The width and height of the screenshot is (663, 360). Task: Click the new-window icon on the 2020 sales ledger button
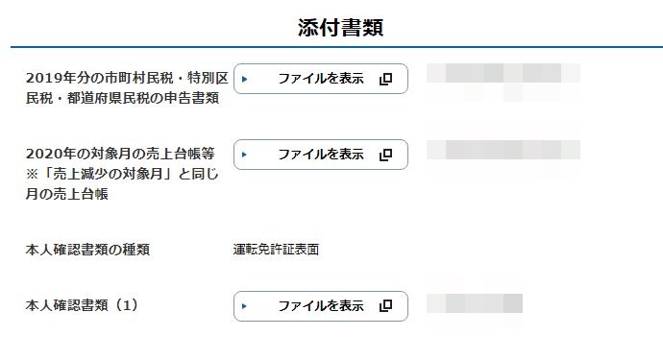point(385,155)
